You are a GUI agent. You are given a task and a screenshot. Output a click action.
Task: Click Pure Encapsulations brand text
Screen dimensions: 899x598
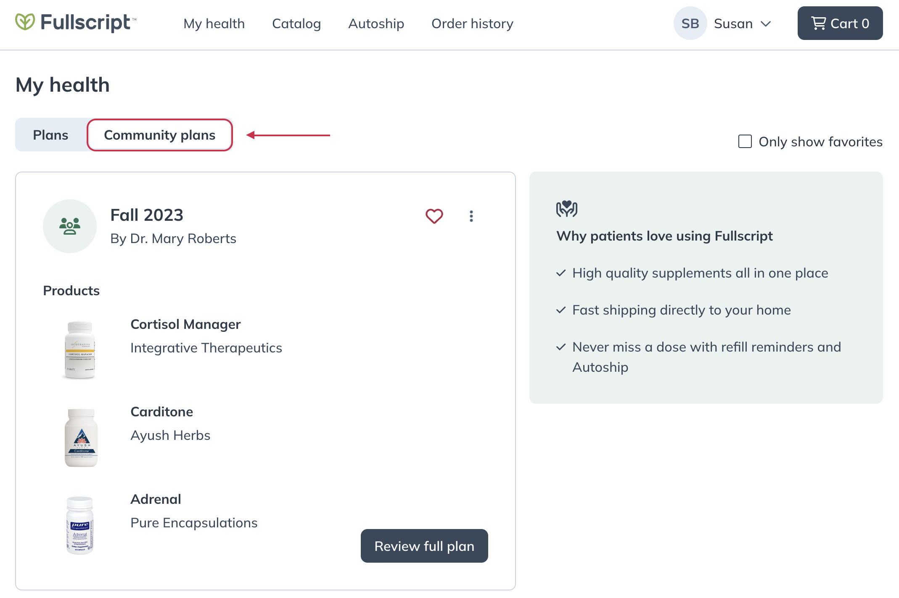[194, 523]
